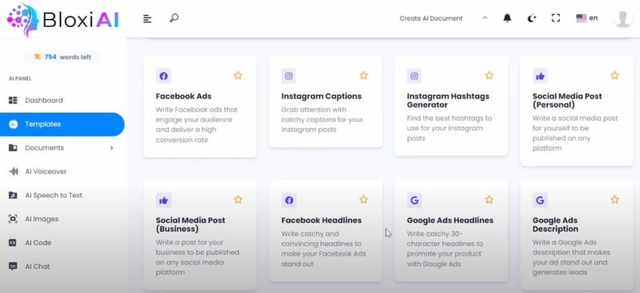Screen dimensions: 640x293
Task: Open search with the magnifier icon
Action: 174,18
